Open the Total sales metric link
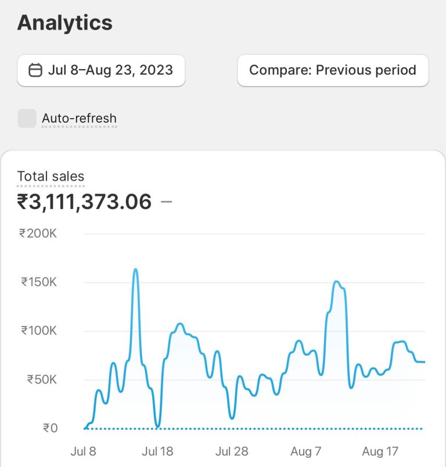 51,177
